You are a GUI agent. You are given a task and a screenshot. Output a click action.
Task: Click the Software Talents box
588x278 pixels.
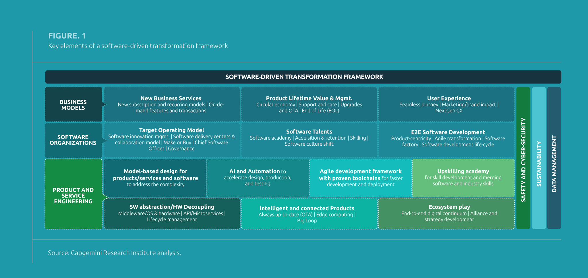pyautogui.click(x=309, y=139)
